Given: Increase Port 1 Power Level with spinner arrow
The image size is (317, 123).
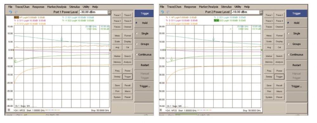Looking at the screenshot, I should (110, 11).
